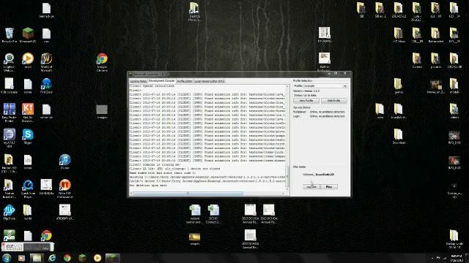Select the Downloads folder on desktop

pyautogui.click(x=399, y=137)
